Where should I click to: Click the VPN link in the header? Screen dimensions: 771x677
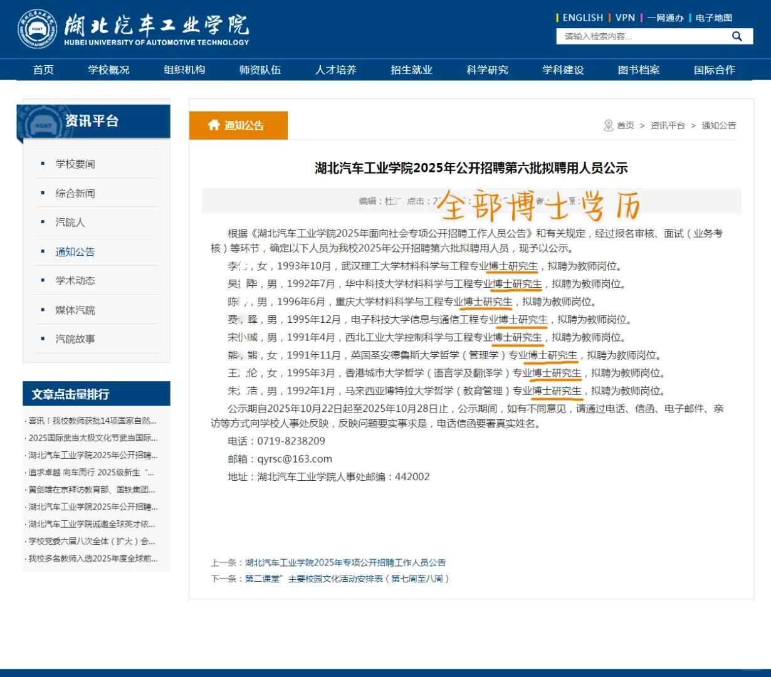coord(626,18)
